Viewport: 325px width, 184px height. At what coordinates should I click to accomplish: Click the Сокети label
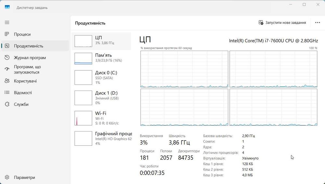click(x=209, y=141)
